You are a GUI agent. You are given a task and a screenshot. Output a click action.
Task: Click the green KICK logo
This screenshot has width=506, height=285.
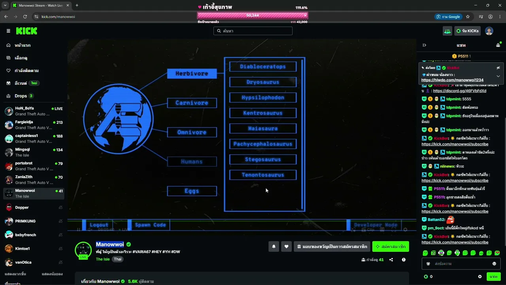click(x=26, y=31)
